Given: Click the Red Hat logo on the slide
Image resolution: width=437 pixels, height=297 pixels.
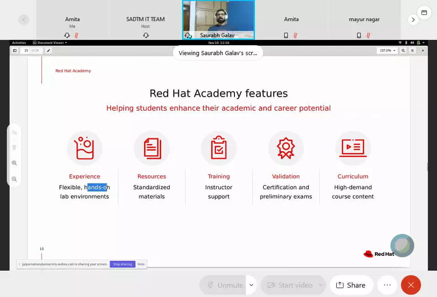Looking at the screenshot, I should tap(379, 254).
